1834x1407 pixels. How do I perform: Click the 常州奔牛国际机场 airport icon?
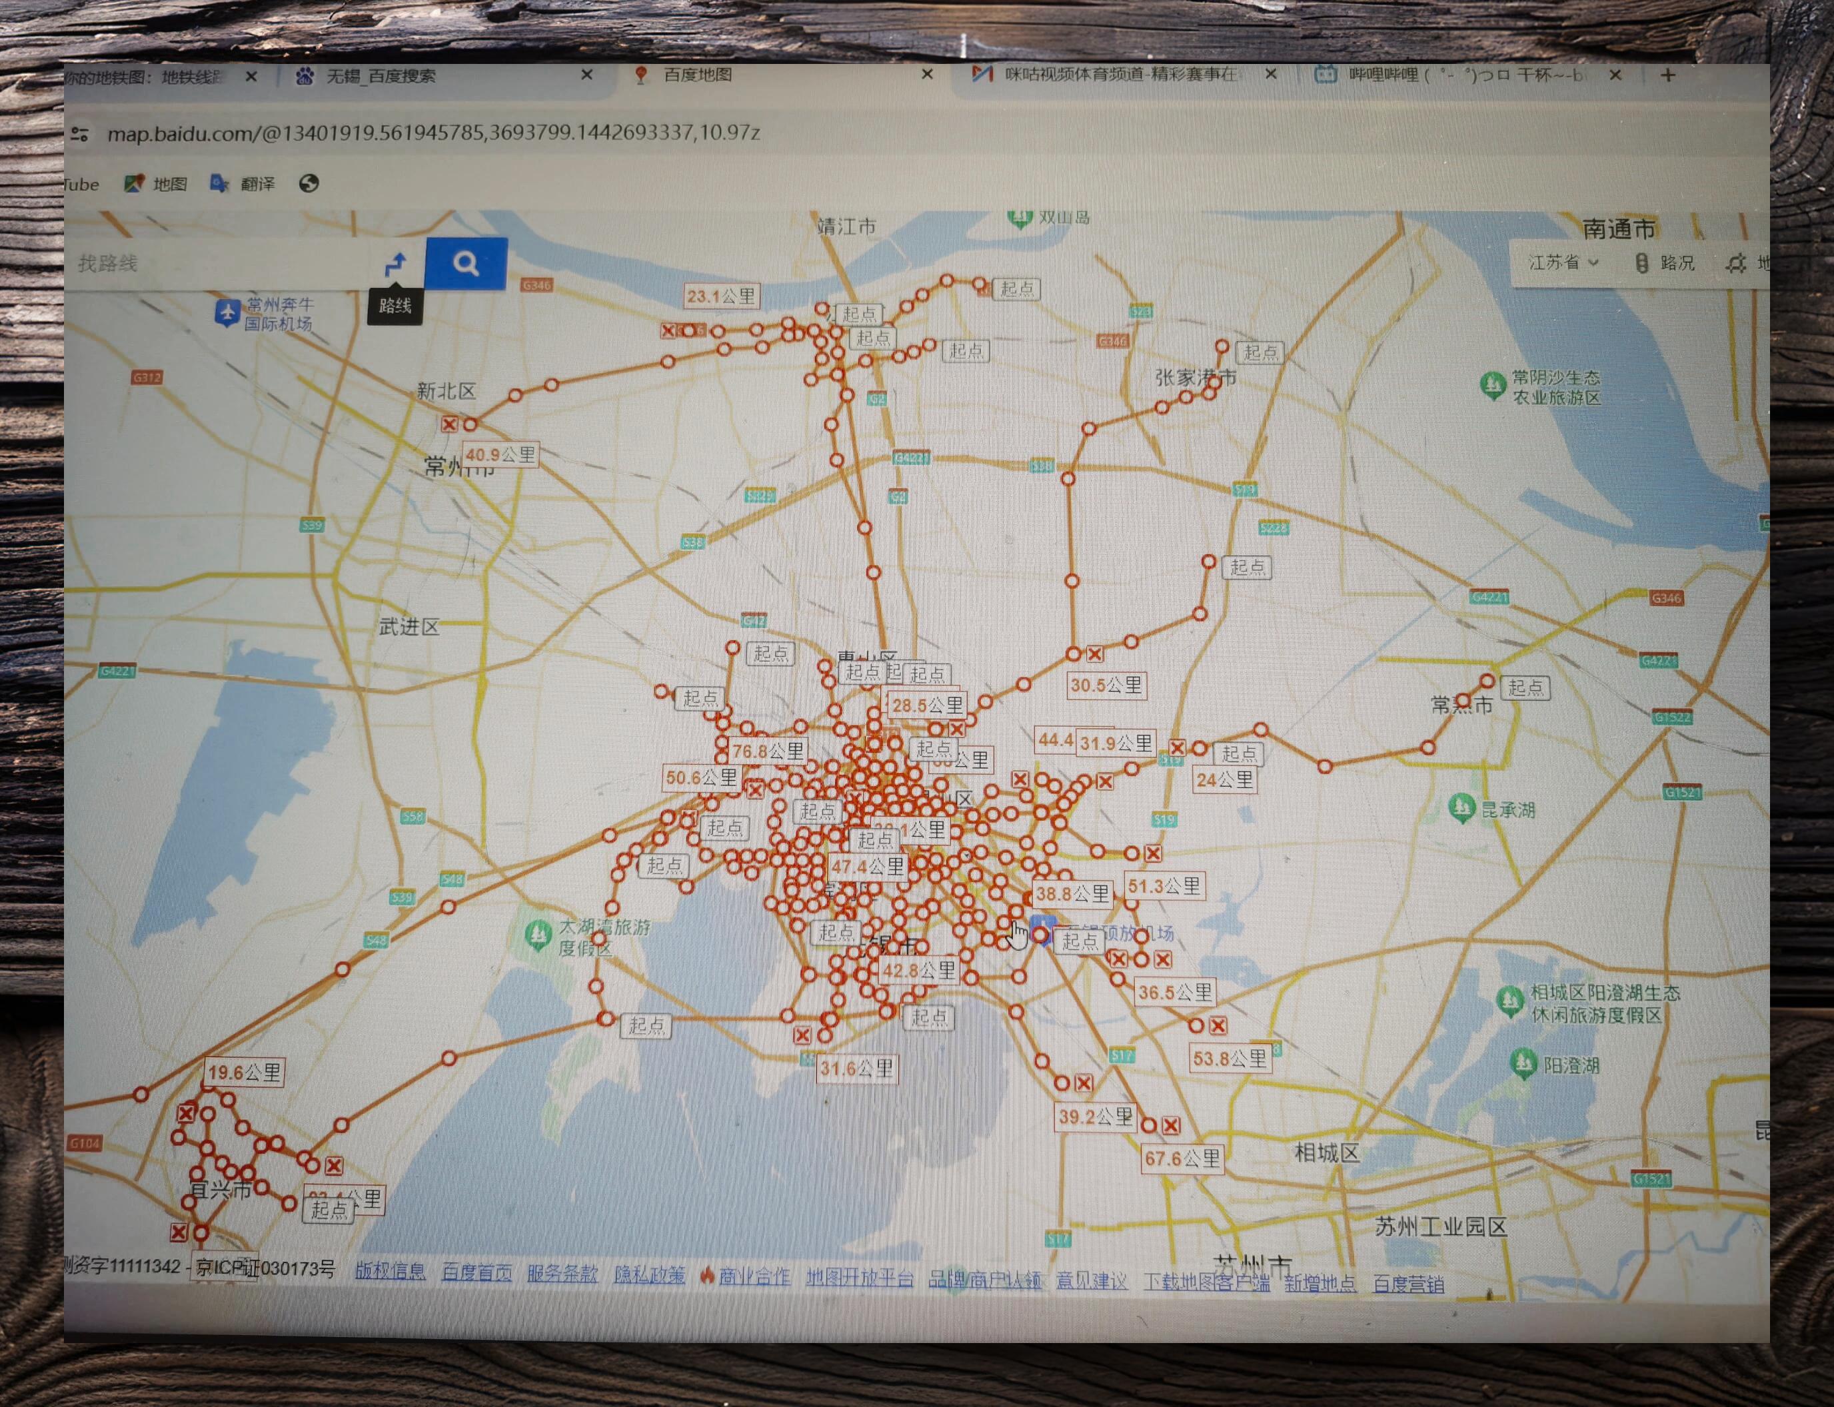(227, 313)
